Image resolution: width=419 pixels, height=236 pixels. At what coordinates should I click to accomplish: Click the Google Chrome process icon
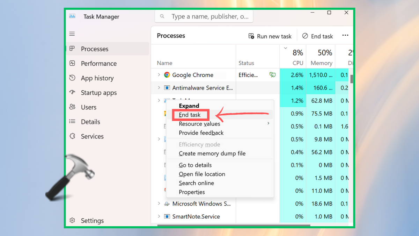pyautogui.click(x=167, y=75)
